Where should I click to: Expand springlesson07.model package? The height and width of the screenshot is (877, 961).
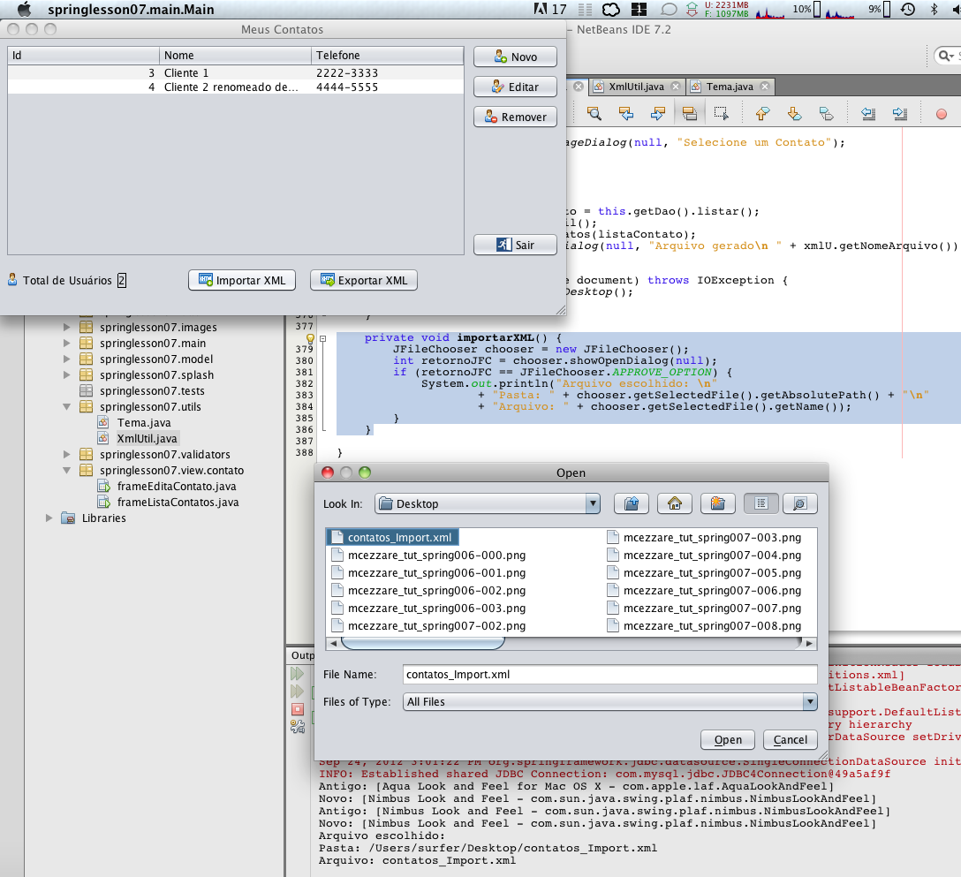tap(66, 359)
